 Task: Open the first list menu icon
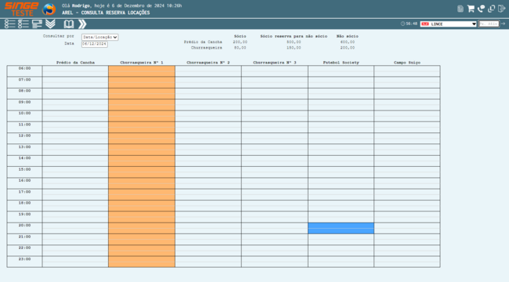9,23
